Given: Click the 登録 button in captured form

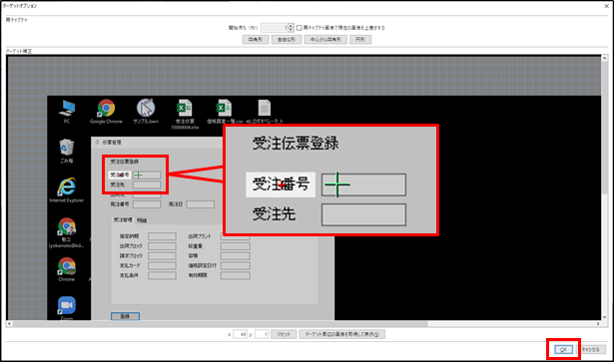Looking at the screenshot, I should coord(125,316).
